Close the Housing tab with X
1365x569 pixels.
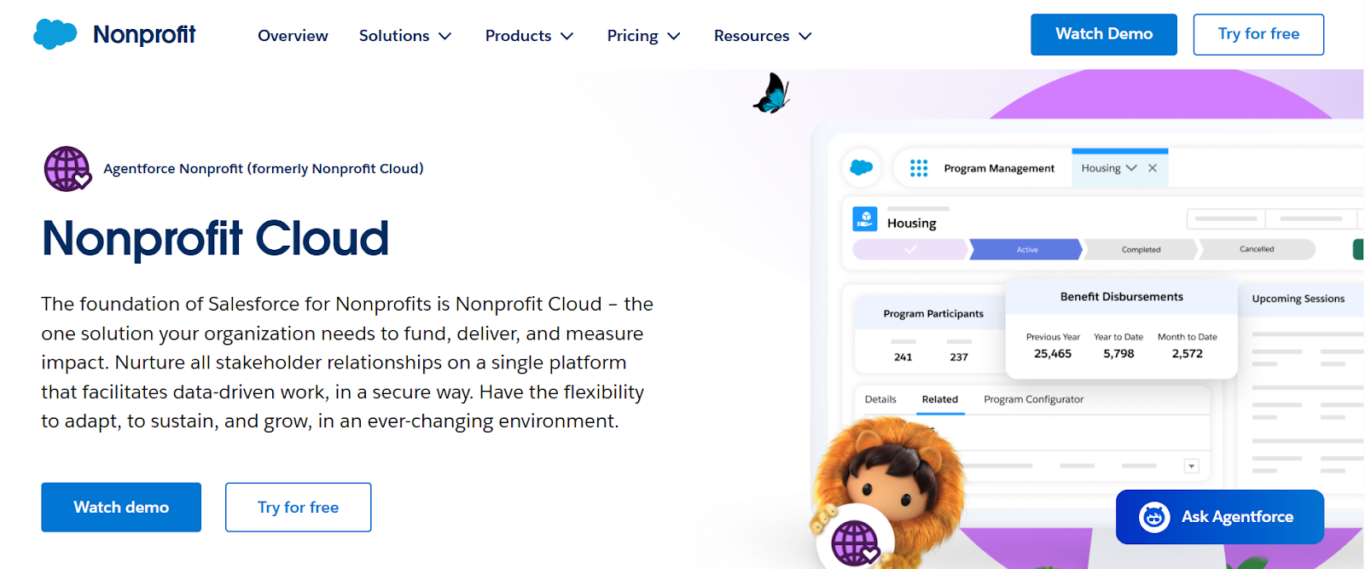coord(1153,168)
